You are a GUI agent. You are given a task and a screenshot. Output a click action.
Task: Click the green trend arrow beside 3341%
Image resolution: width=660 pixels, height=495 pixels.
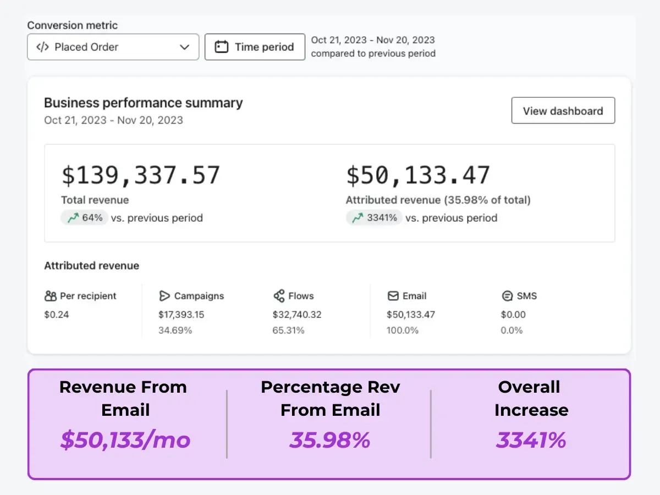click(358, 218)
